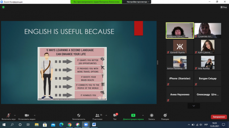Click the green screen-viewing notification bar

[x=96, y=2]
